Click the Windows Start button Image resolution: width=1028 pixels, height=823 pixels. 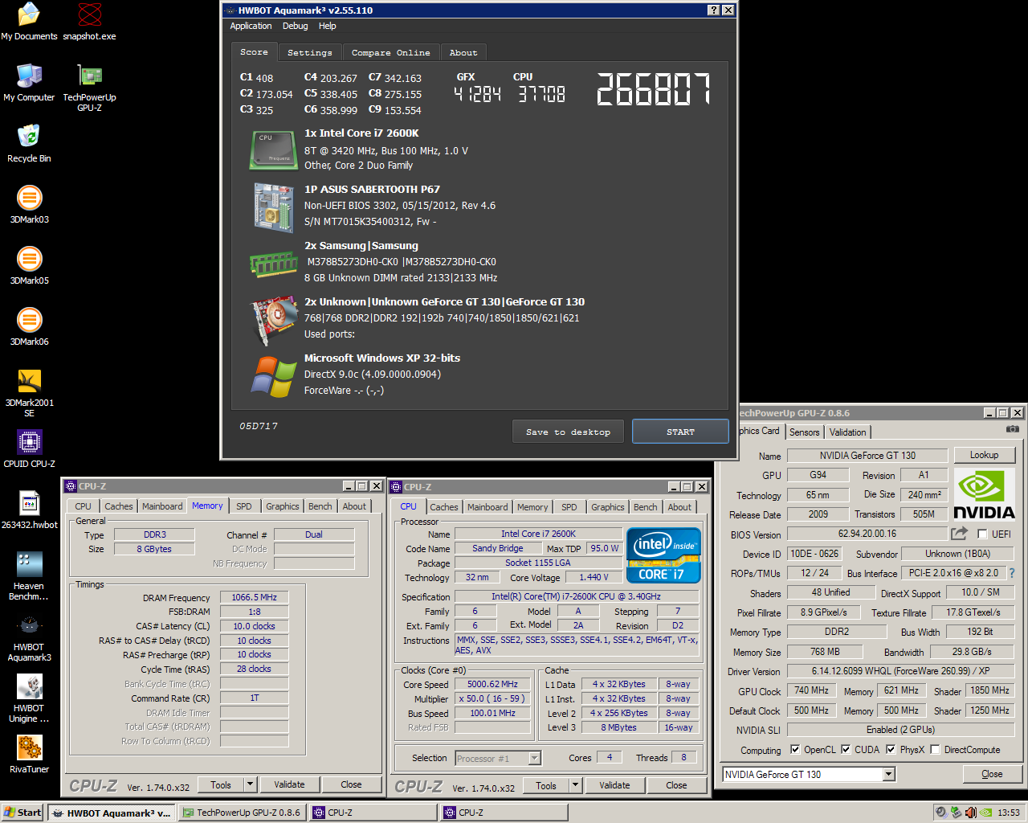coord(22,813)
